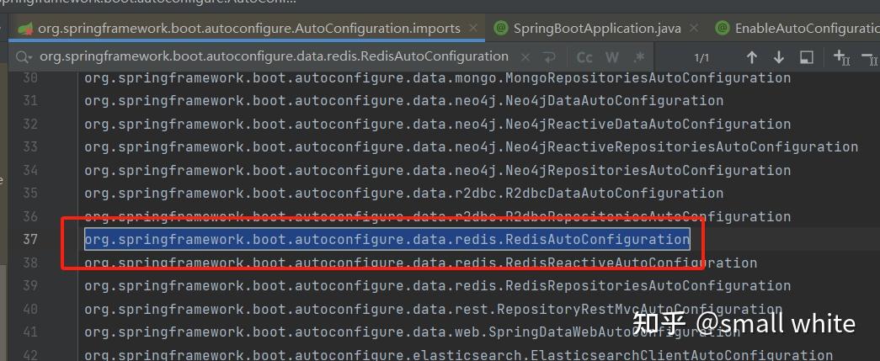Viewport: 880px width, 361px height.
Task: Toggle Match Case (Cc) option
Action: tap(584, 57)
